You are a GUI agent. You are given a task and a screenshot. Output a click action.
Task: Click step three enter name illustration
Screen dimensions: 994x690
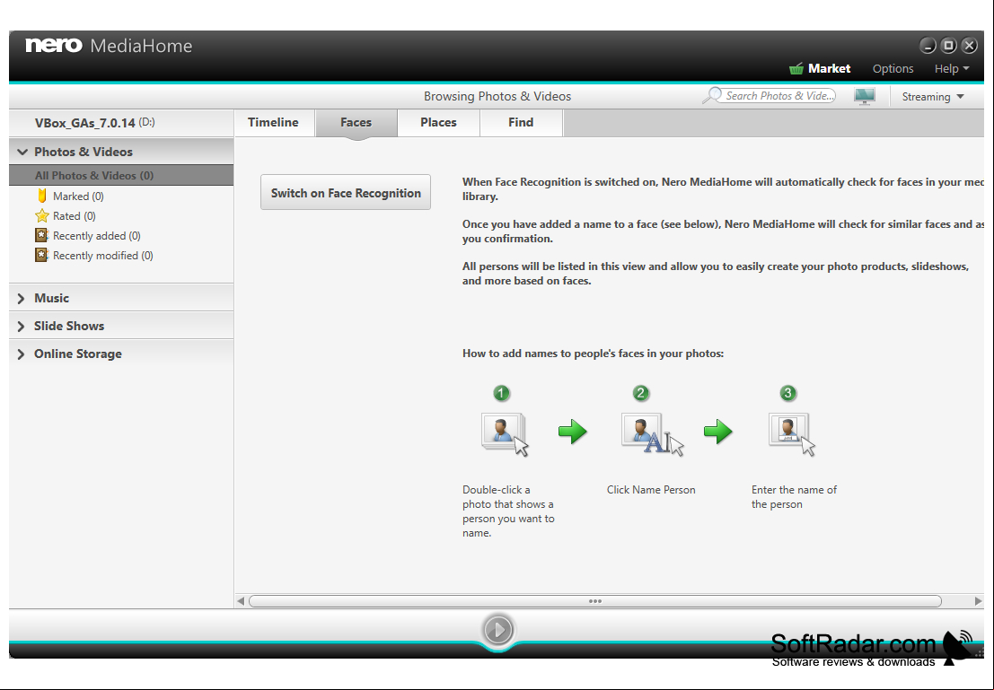[x=791, y=433]
